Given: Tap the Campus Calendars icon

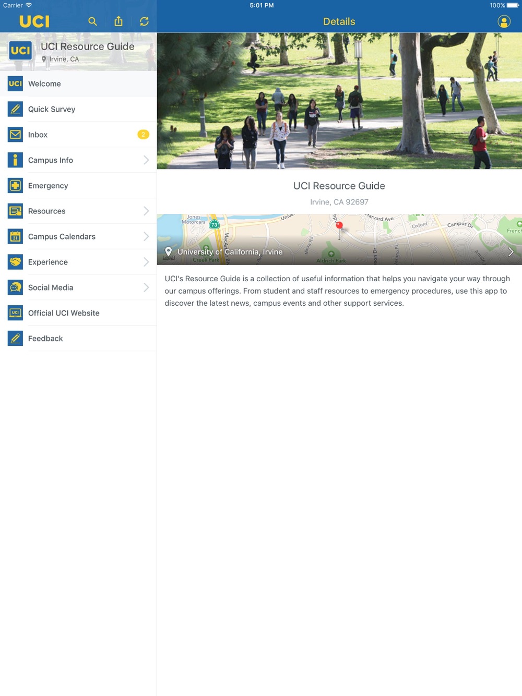Looking at the screenshot, I should point(16,237).
